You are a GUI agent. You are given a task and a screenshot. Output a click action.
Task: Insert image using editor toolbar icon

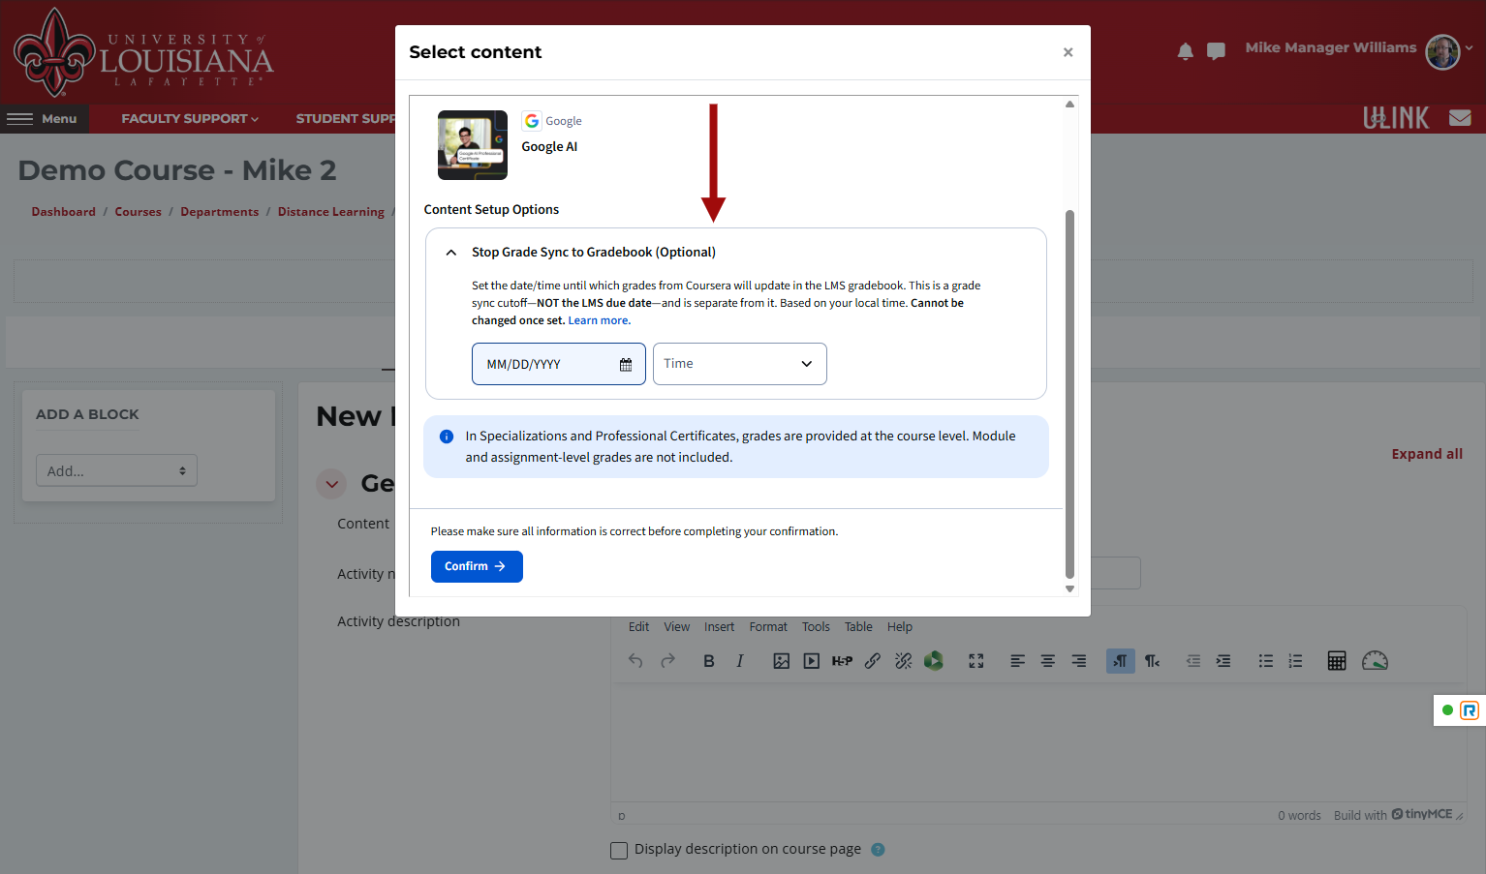click(782, 661)
